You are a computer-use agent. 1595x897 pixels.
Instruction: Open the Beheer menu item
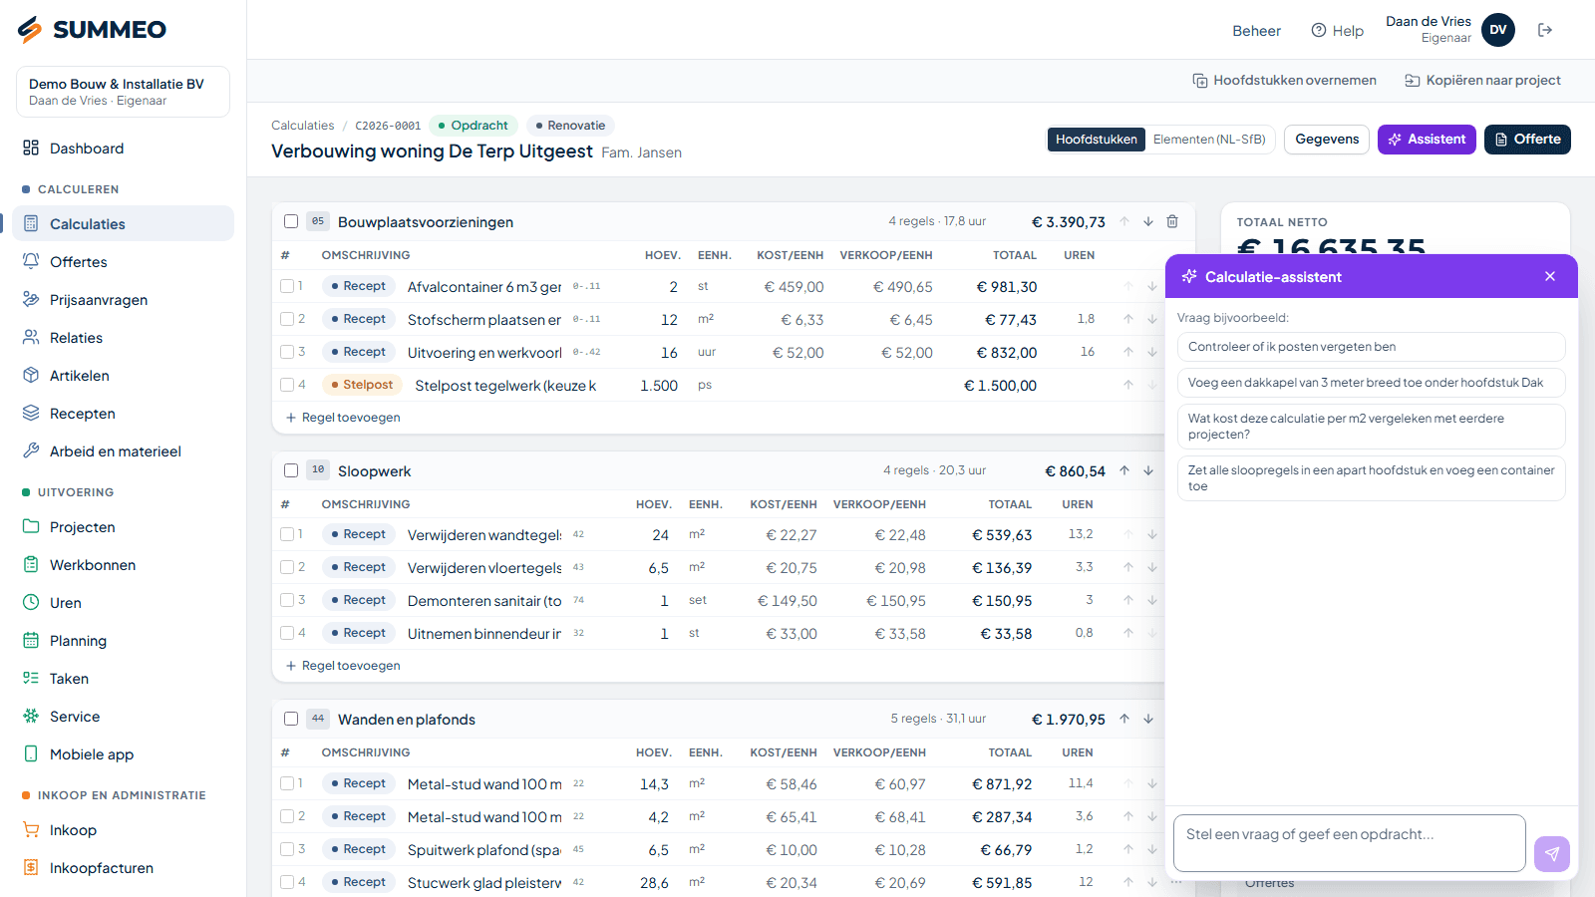coord(1256,31)
